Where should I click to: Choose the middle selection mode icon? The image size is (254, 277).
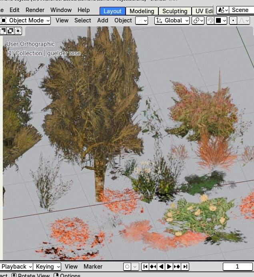tap(10, 31)
